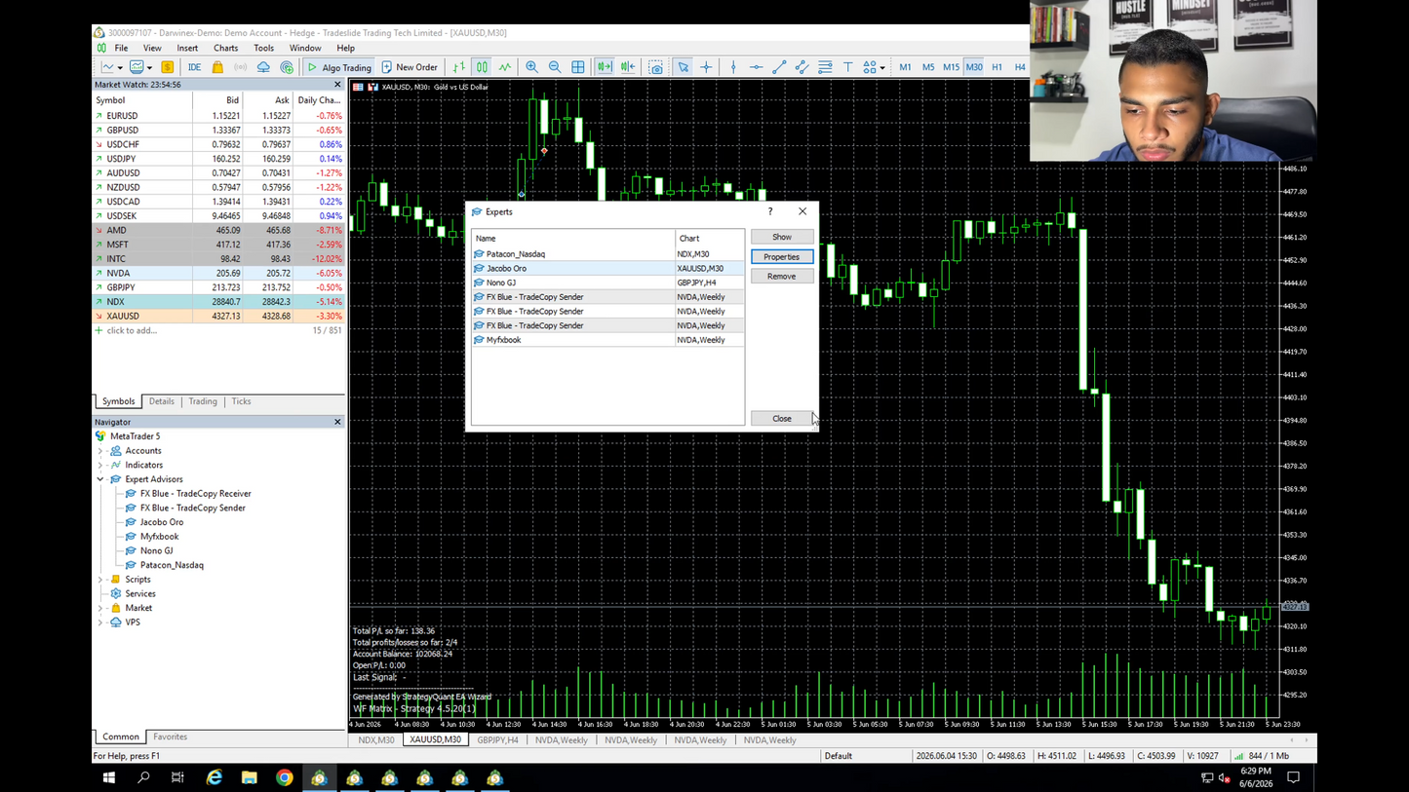1409x792 pixels.
Task: Tile chart windows using grid icon
Action: [578, 67]
